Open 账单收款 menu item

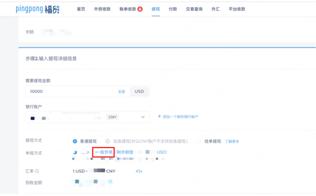(128, 9)
